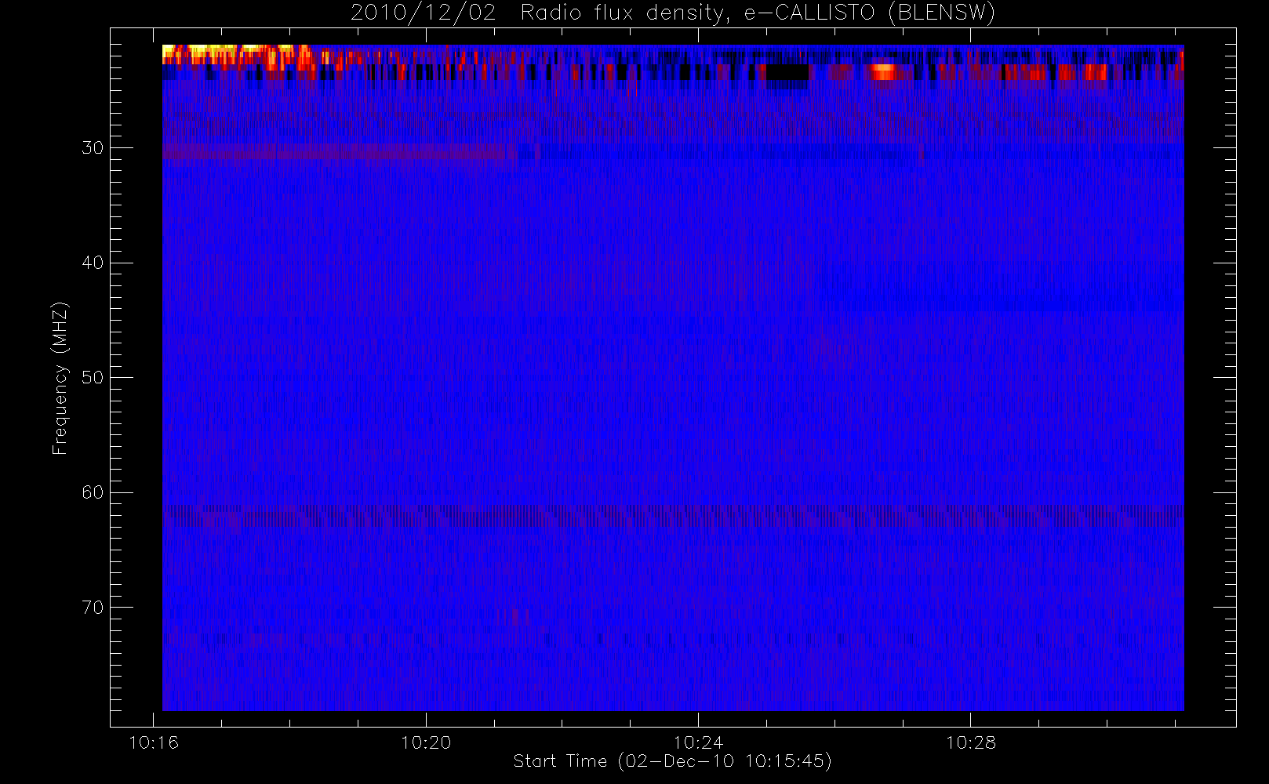
Task: Click the plot title 'Radio flux density, e-CALLISTO (BLENSW)'
Action: click(x=758, y=13)
